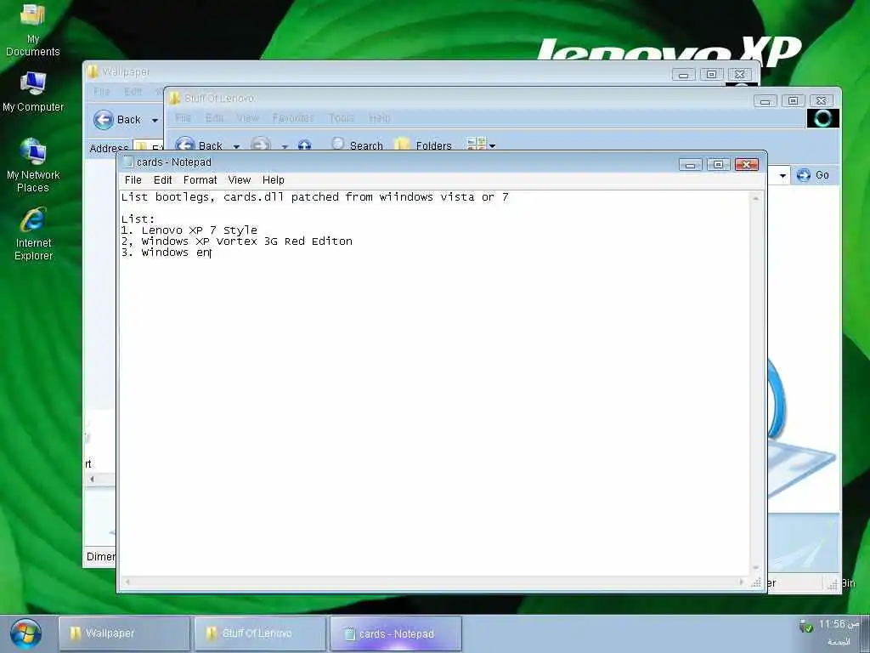Click Notepad horizontal scrollbar right arrow
Screen dimensions: 870x653
742,582
